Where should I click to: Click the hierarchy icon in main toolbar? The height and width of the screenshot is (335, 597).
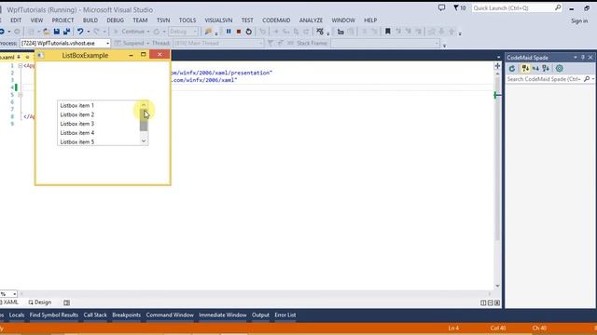tap(340, 32)
